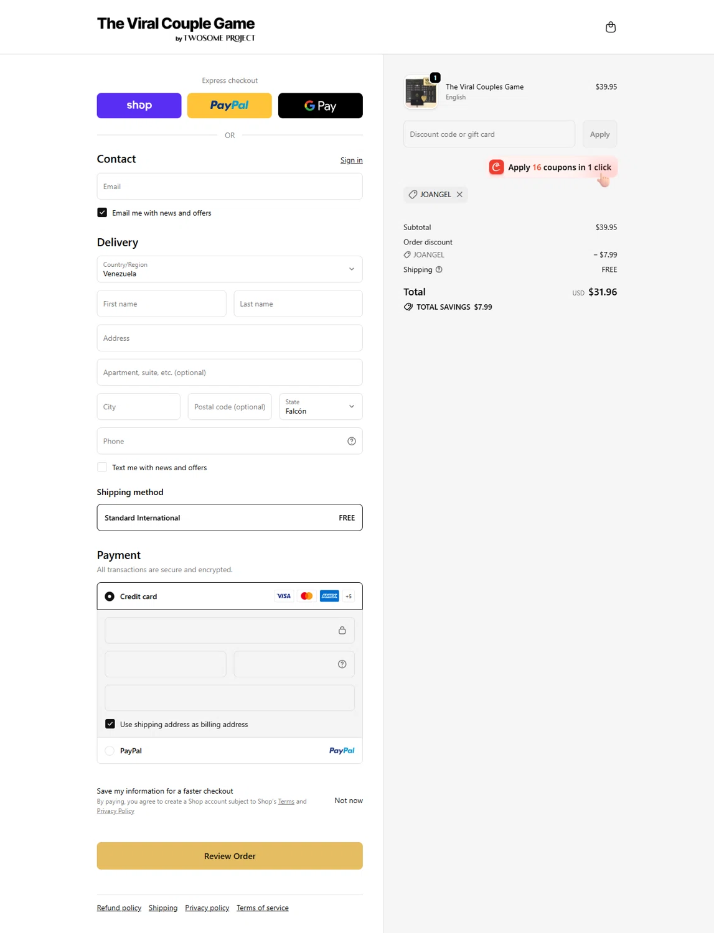Focus the card number field
714x933 pixels.
click(x=230, y=630)
